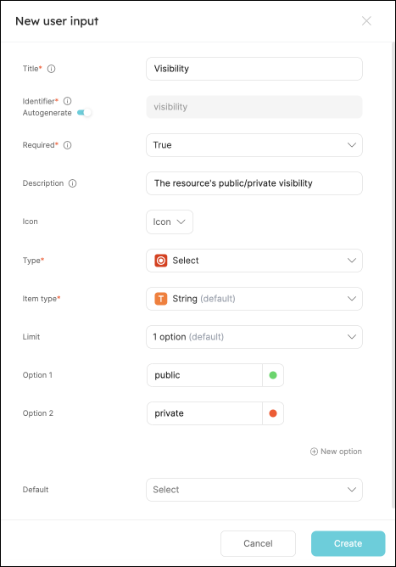Open the Required dropdown showing True
Viewport: 396px width, 567px height.
254,145
